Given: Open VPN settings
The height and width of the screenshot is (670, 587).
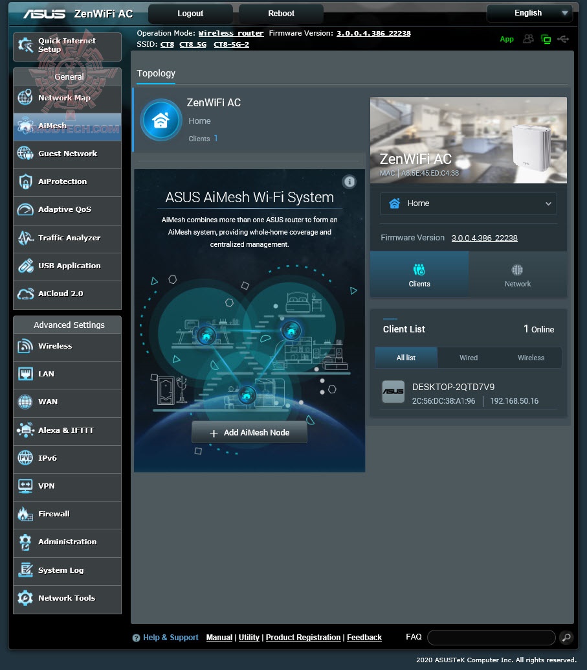Looking at the screenshot, I should point(67,486).
